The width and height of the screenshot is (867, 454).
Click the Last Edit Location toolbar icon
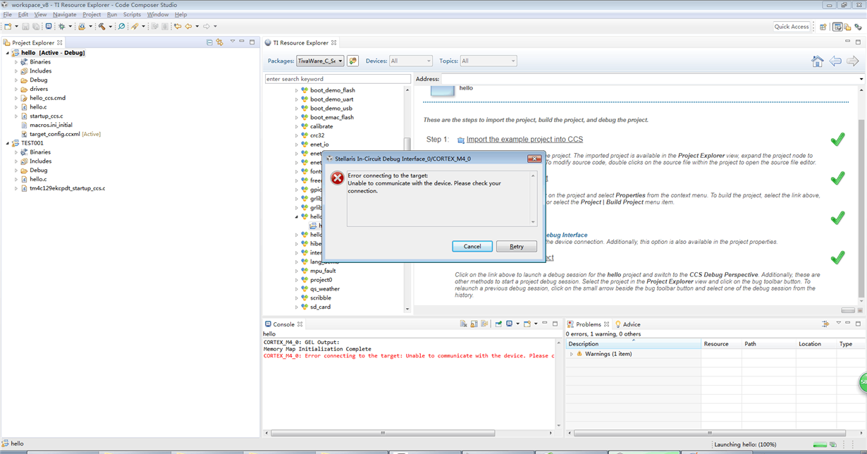point(178,27)
